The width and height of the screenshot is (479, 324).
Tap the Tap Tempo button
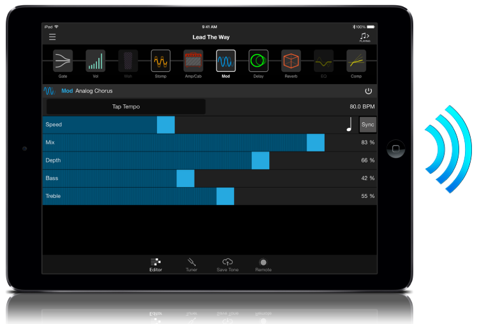[126, 107]
